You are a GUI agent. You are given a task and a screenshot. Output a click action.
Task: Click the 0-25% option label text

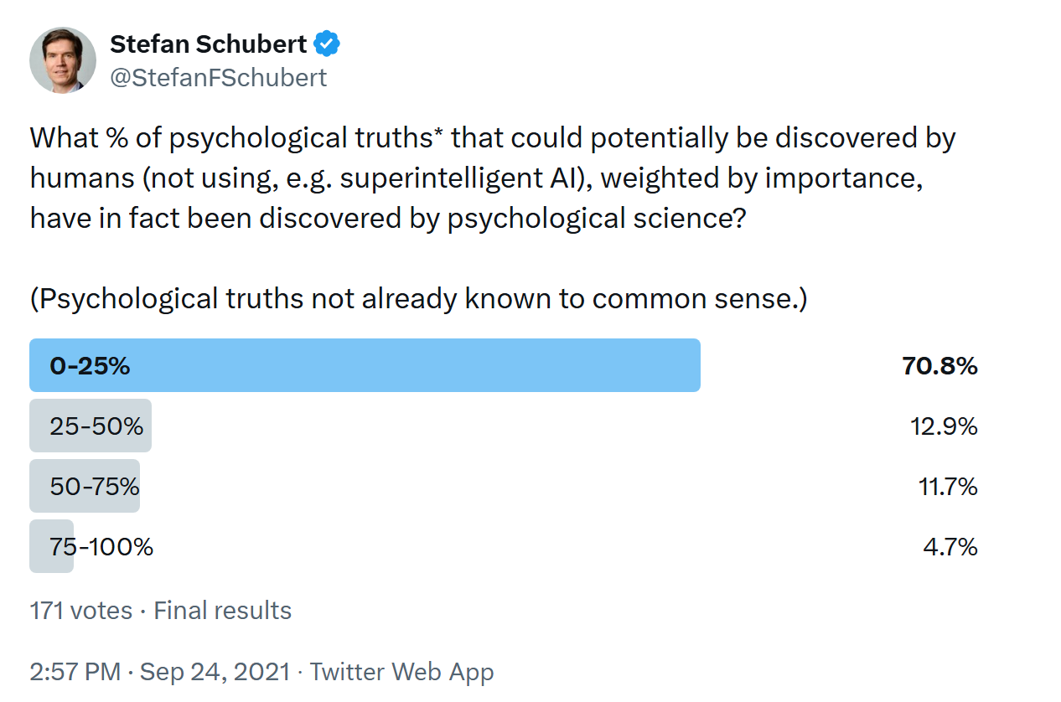pos(90,366)
